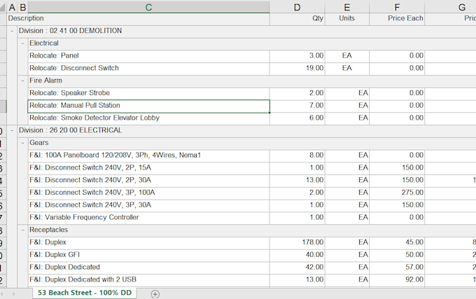The height and width of the screenshot is (299, 476).
Task: Click price 92.00 for Duplex with USB
Action: pyautogui.click(x=397, y=279)
